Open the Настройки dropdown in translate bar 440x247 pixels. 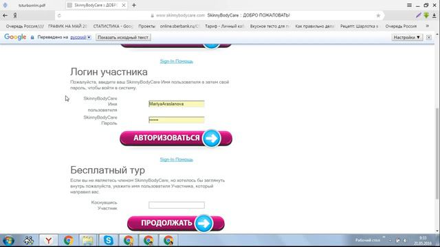click(x=407, y=37)
